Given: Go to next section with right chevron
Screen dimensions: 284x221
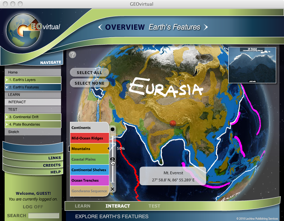Looking at the screenshot, I should [x=206, y=27].
